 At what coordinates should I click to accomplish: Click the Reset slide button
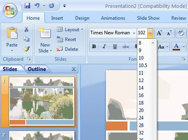(66, 39)
